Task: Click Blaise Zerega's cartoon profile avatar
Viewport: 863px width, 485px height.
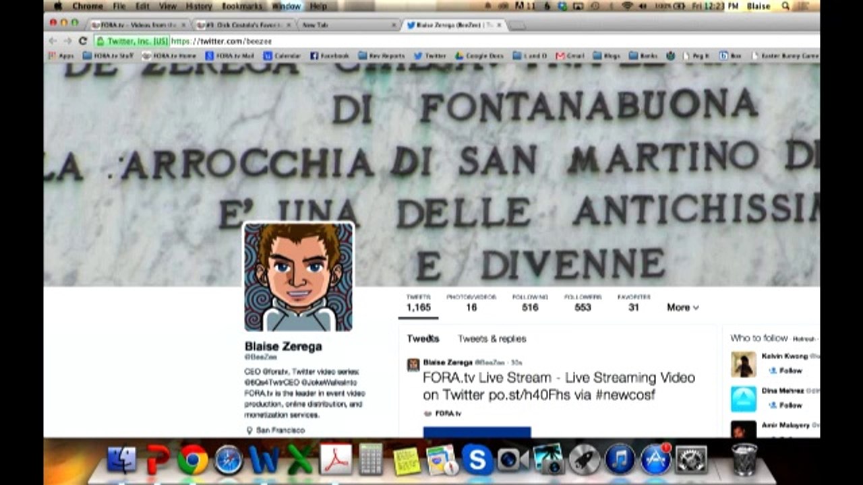Action: [298, 278]
